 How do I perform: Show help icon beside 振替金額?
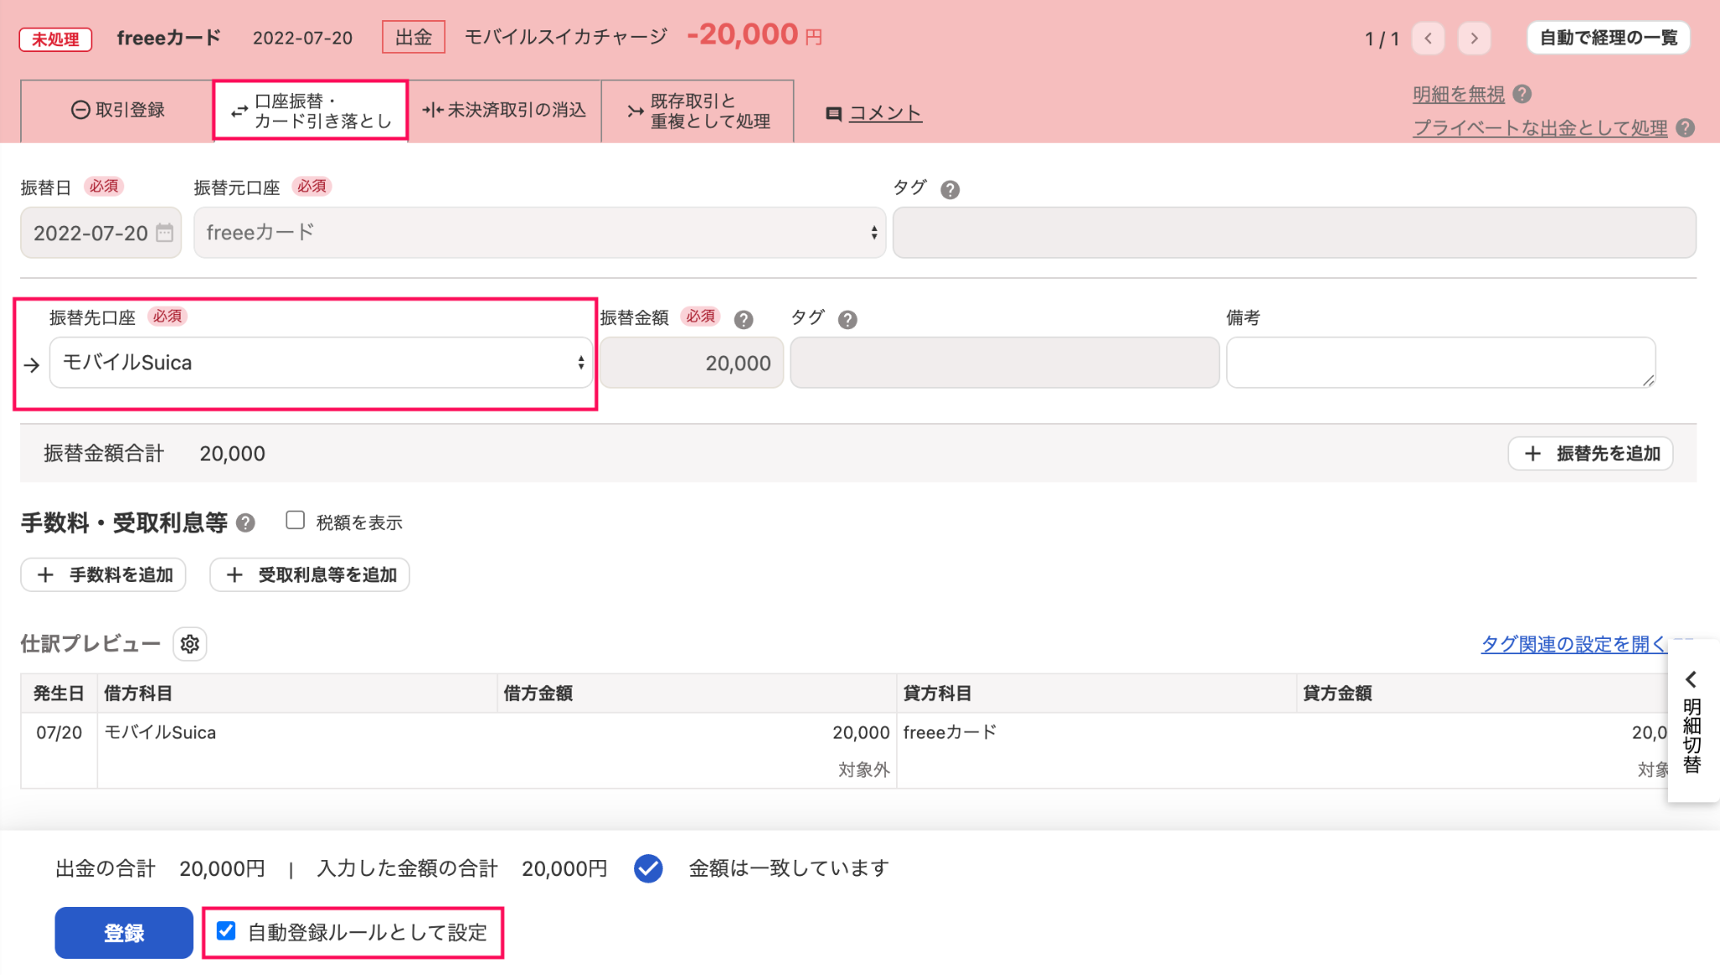[743, 320]
